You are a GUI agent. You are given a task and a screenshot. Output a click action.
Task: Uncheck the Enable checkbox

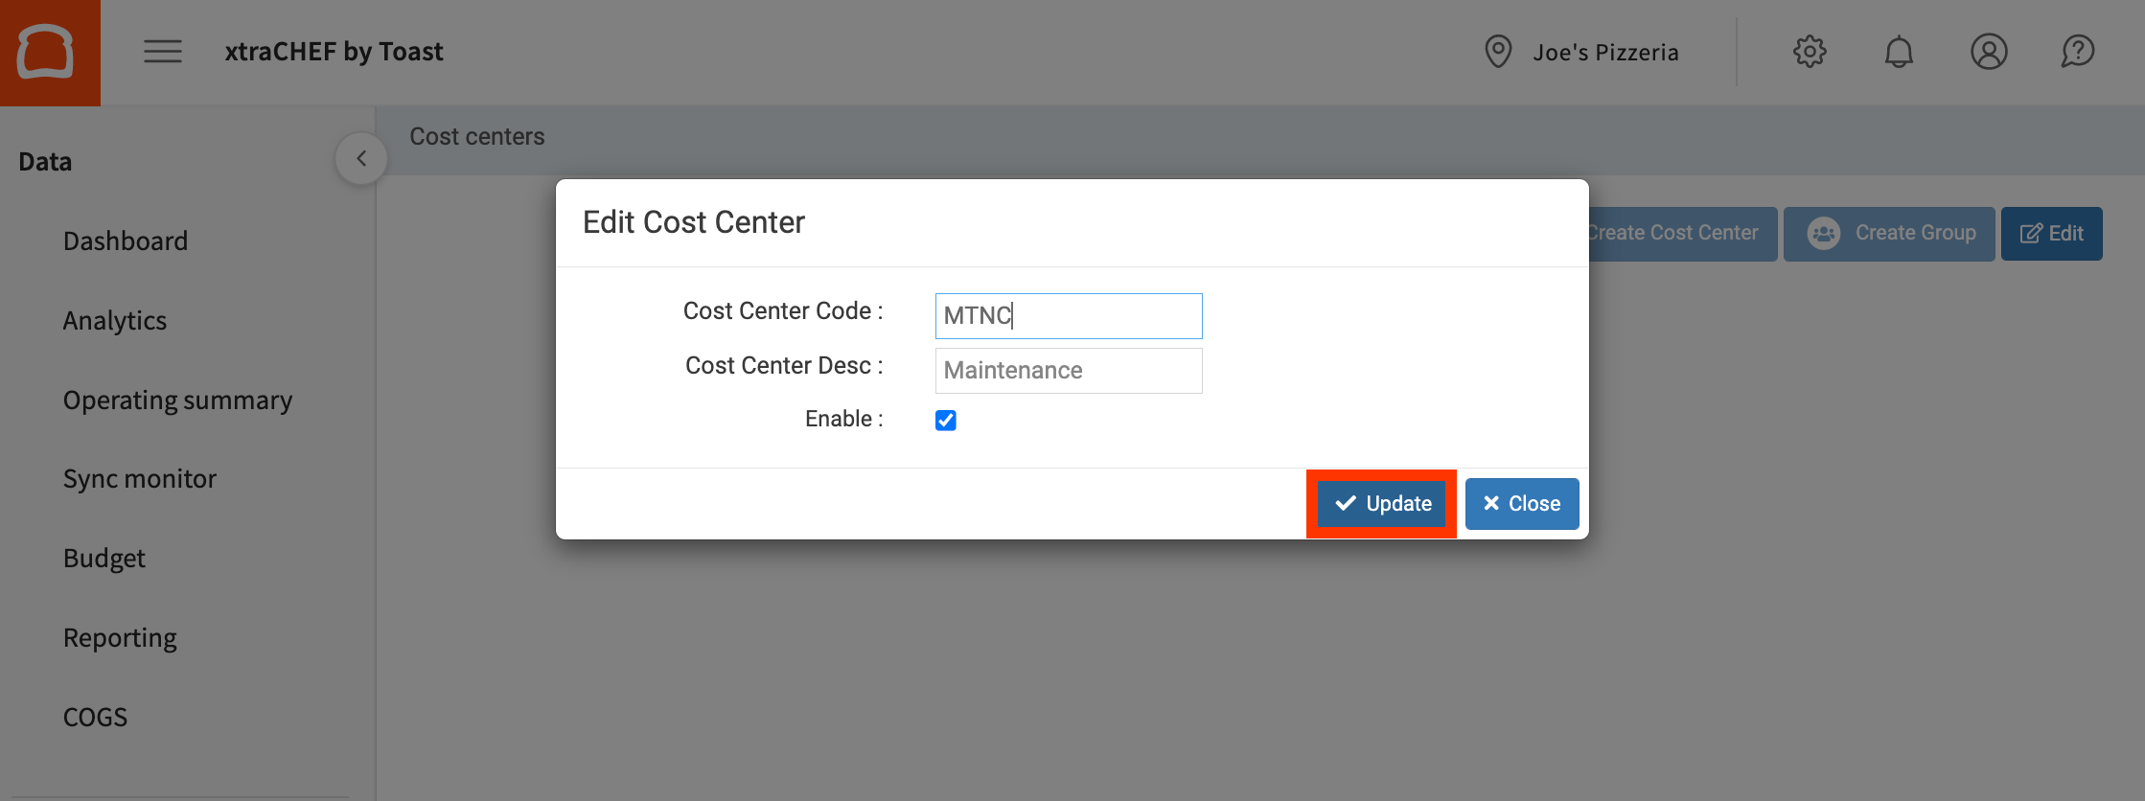pyautogui.click(x=946, y=421)
